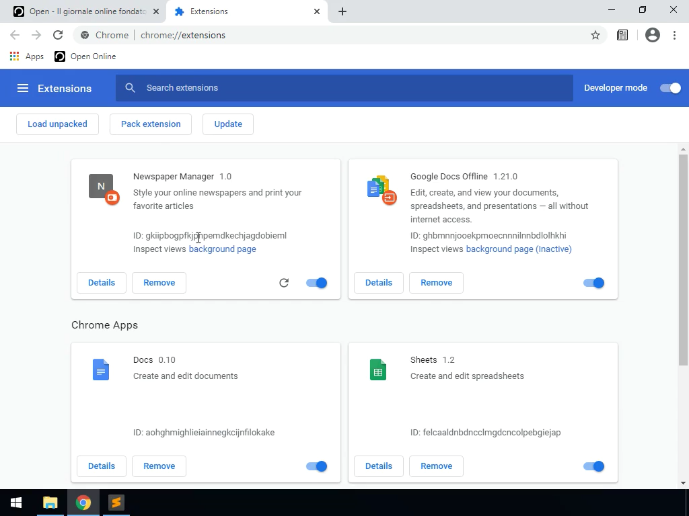The width and height of the screenshot is (689, 516).
Task: Disable Google Docs Offline extension
Action: pyautogui.click(x=594, y=283)
